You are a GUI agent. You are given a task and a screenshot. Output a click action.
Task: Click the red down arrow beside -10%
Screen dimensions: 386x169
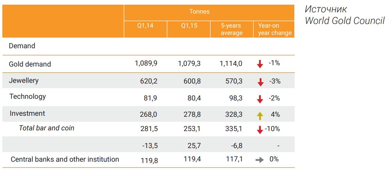(x=260, y=129)
